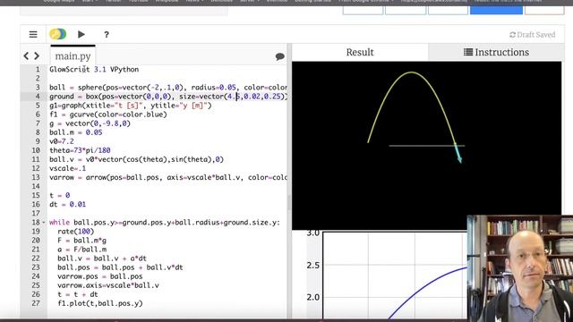The height and width of the screenshot is (322, 573).
Task: Click the gray ground line in the canvas
Action: click(427, 146)
